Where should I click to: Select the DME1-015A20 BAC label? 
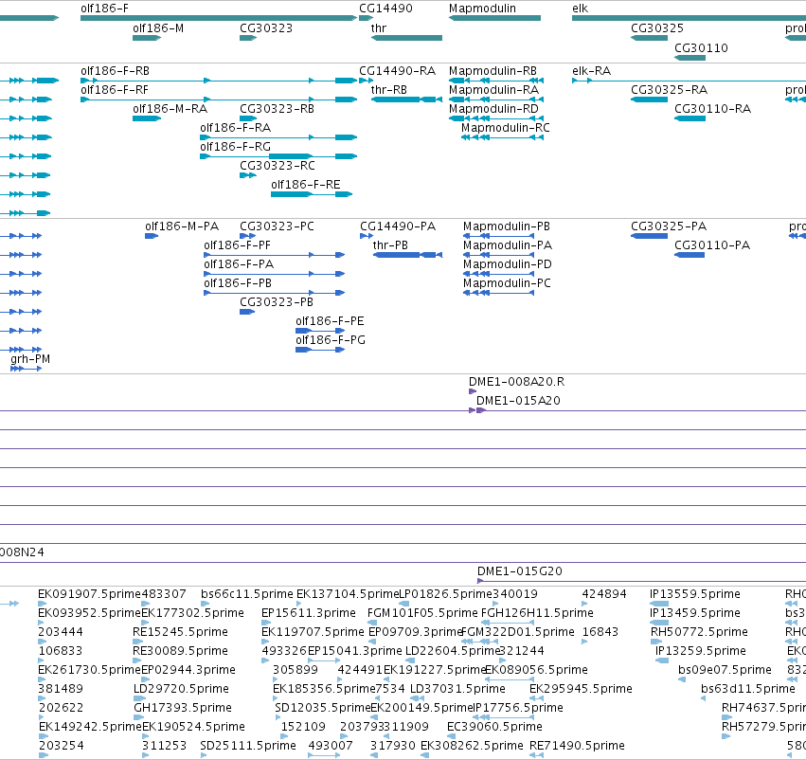[x=518, y=401]
